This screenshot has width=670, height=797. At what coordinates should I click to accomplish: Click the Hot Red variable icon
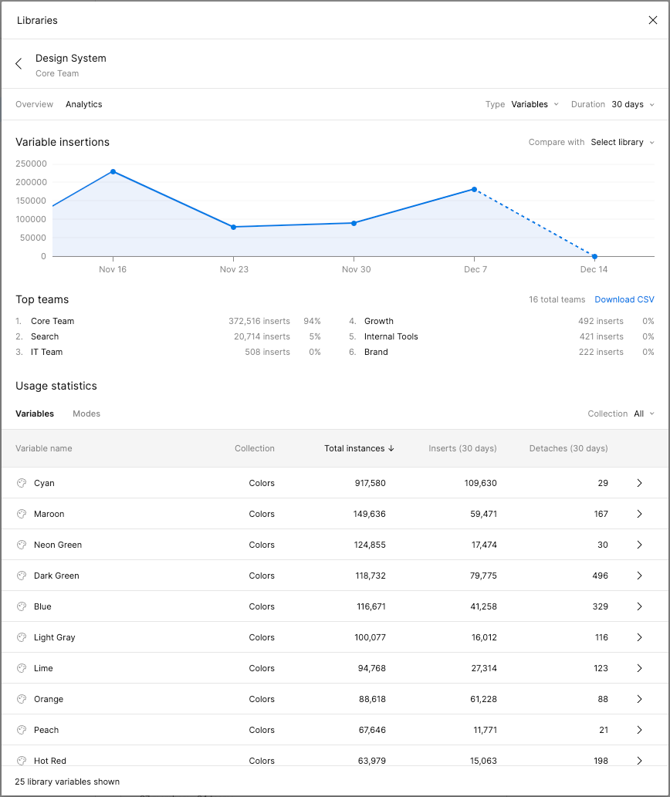(21, 761)
